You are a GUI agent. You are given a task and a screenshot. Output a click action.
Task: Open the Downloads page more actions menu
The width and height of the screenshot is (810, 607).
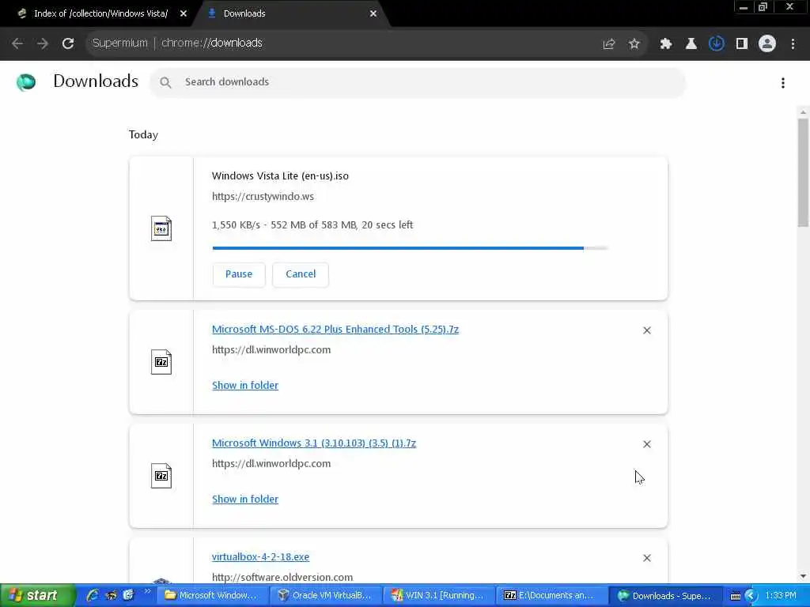point(783,83)
